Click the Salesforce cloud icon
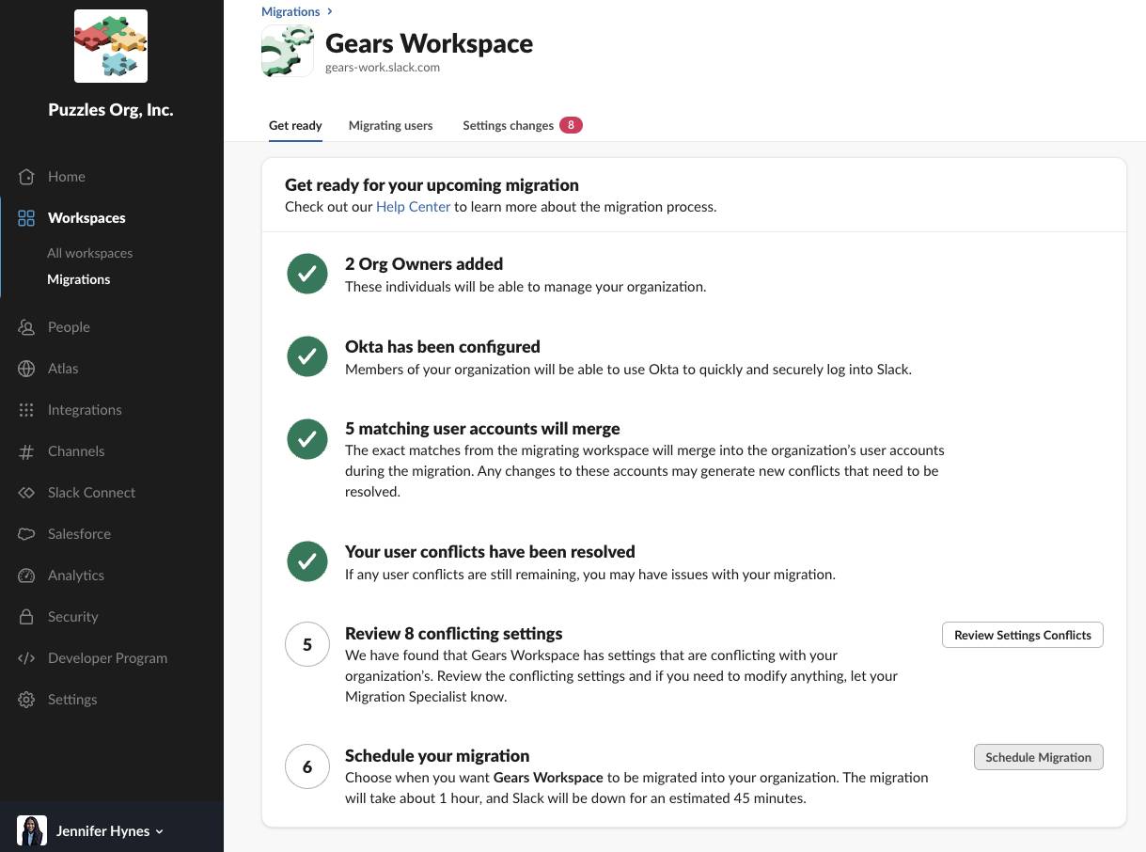This screenshot has height=852, width=1146. point(26,534)
